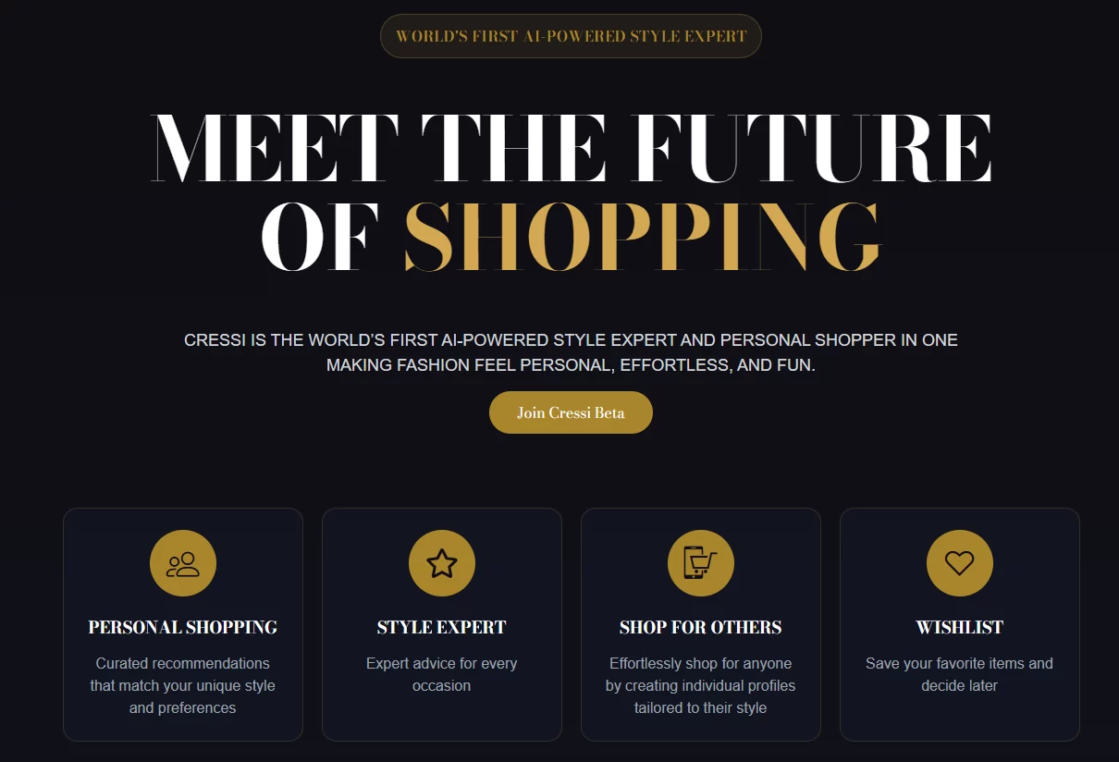The height and width of the screenshot is (762, 1119).
Task: Click the 'Curated recommendations' description text
Action: tap(183, 685)
